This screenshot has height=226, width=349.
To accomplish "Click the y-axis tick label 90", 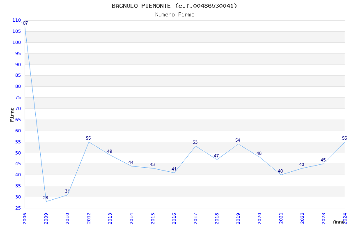I will tap(18, 65).
